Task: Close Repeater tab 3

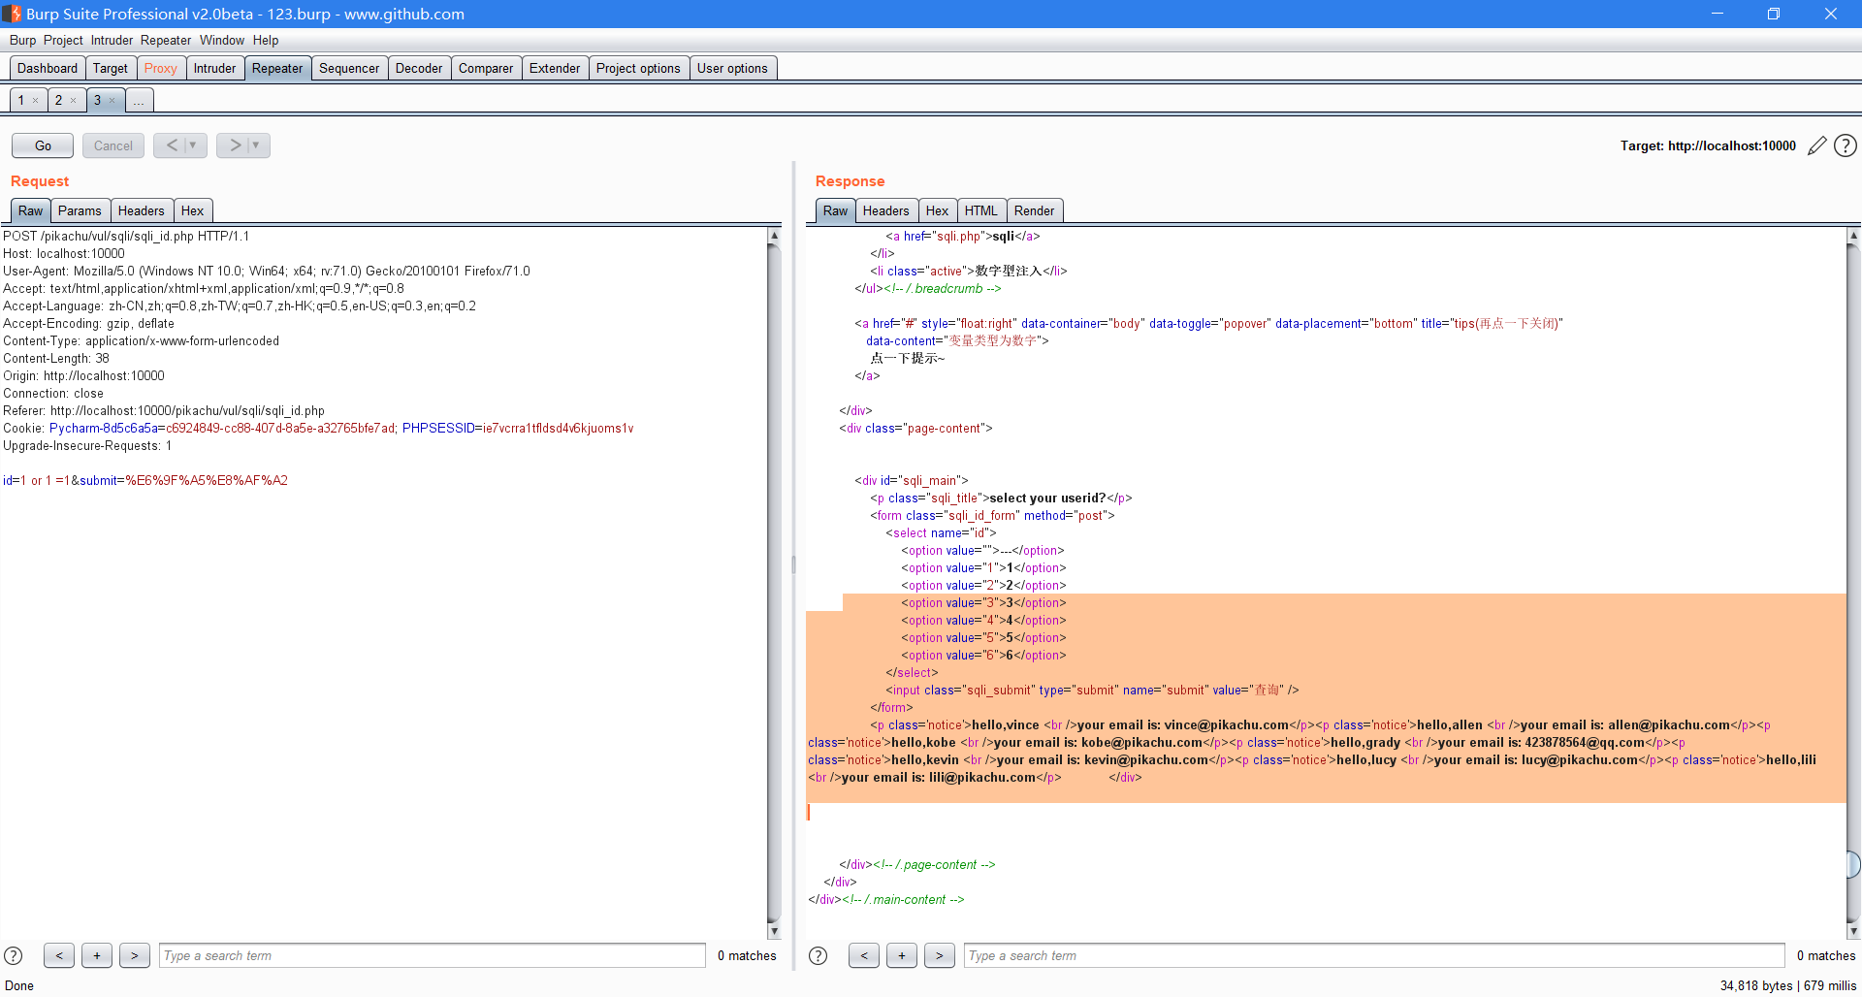Action: 112,101
